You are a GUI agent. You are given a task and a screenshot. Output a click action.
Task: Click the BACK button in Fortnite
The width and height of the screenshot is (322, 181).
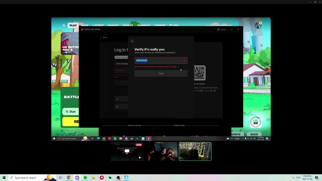click(254, 134)
